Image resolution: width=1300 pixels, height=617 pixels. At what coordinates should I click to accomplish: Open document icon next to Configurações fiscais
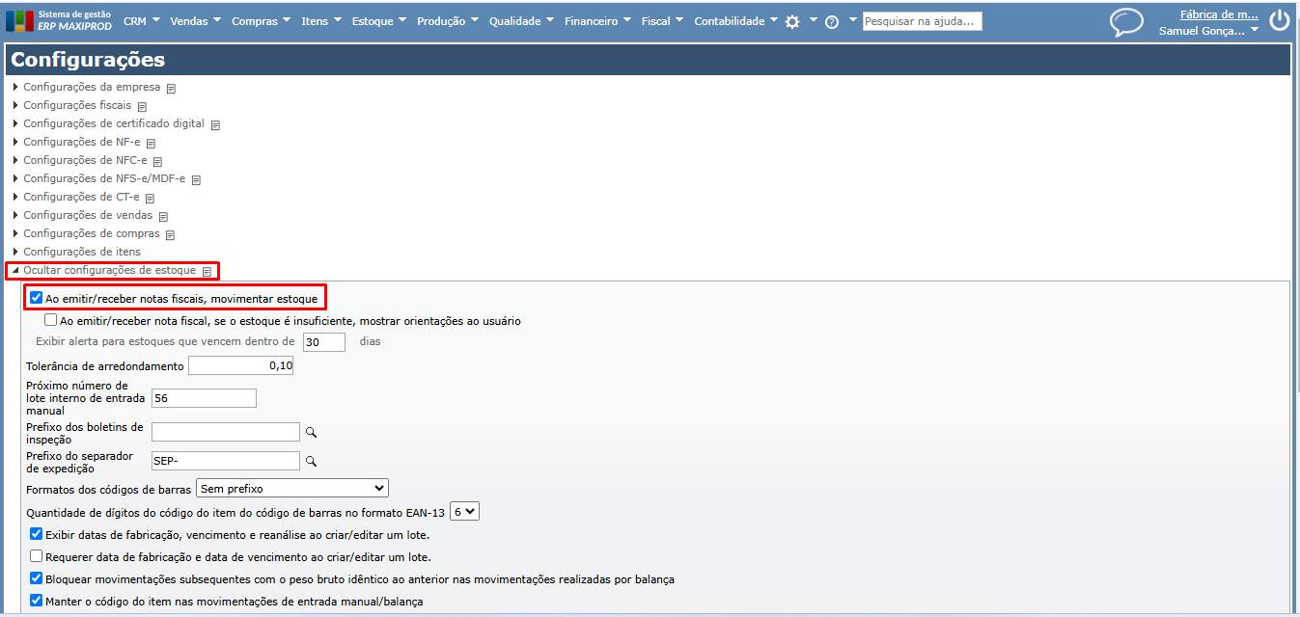[x=142, y=106]
